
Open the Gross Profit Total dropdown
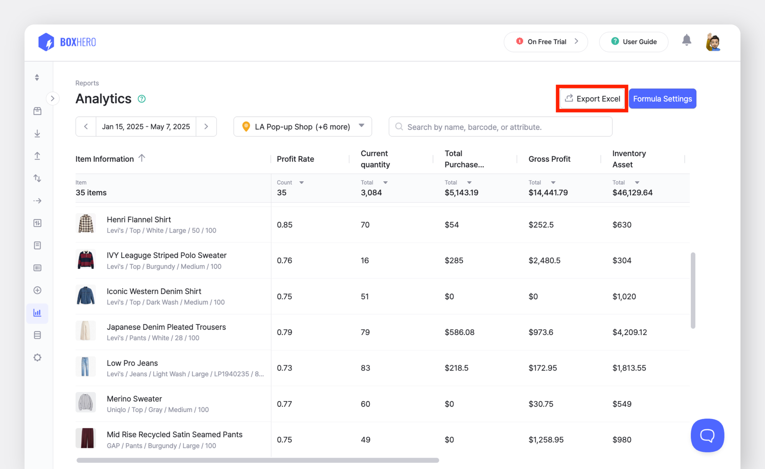553,183
